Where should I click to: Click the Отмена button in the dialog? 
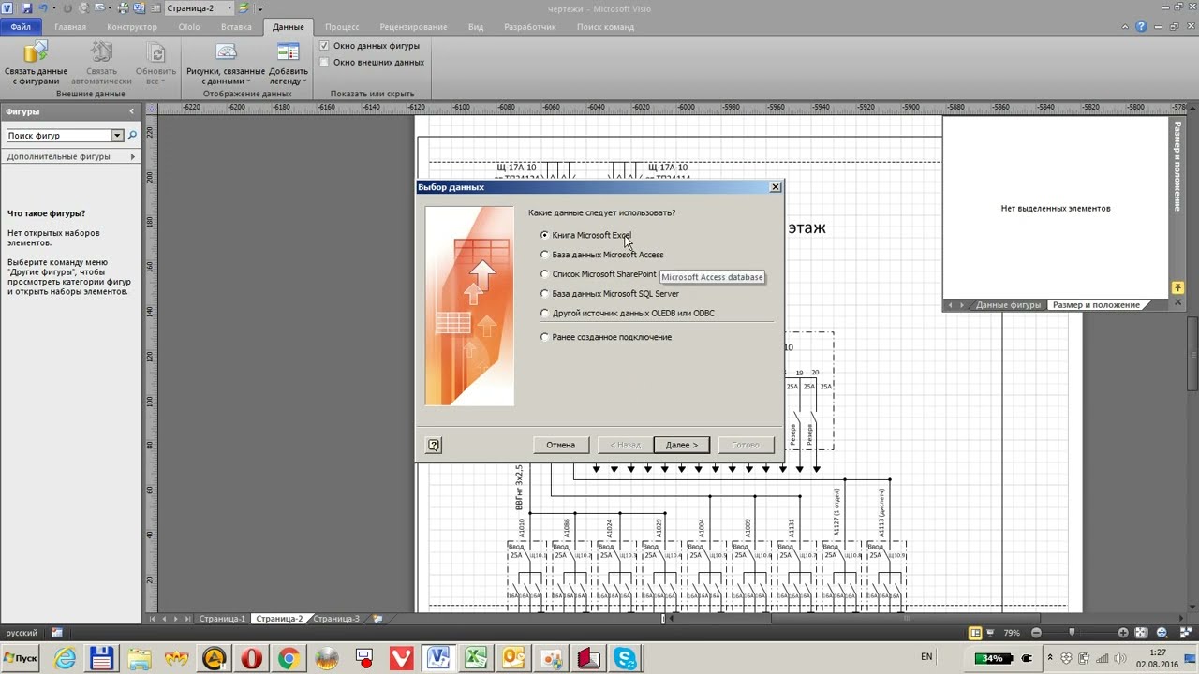click(x=561, y=445)
